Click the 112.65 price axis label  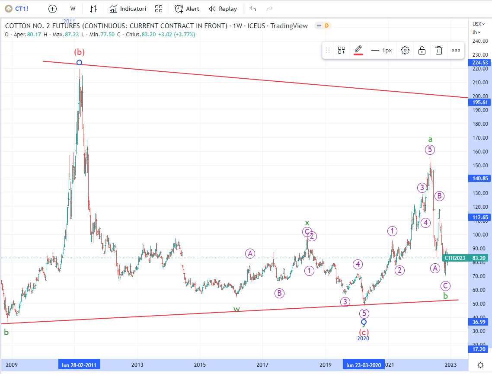point(480,217)
